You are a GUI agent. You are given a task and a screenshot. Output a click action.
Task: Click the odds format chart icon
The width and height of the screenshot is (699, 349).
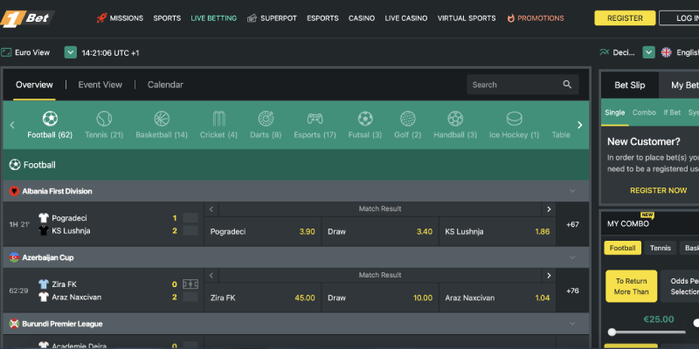coord(604,52)
